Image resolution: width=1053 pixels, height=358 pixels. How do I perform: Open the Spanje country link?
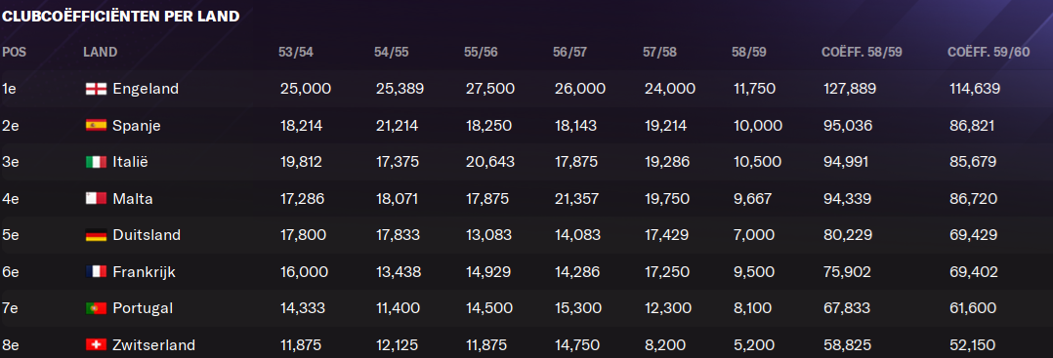(x=137, y=126)
